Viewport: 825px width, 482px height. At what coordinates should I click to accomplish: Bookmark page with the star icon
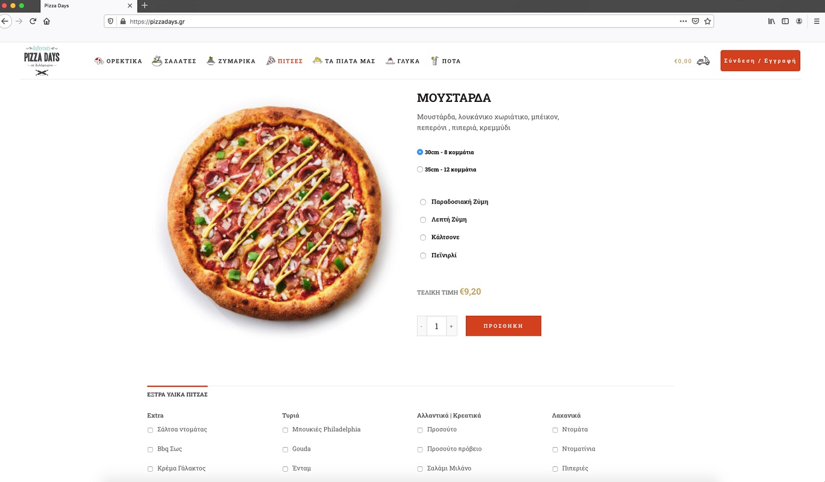coord(707,21)
